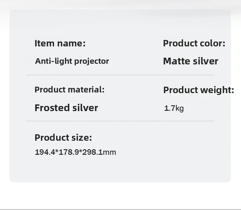Click the "Item name:" label
The height and width of the screenshot is (210, 241).
[x=60, y=43]
